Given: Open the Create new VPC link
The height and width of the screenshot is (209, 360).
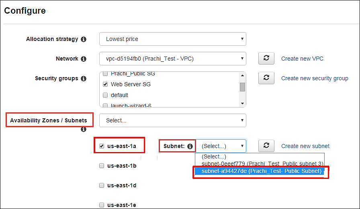Looking at the screenshot, I should pyautogui.click(x=302, y=59).
